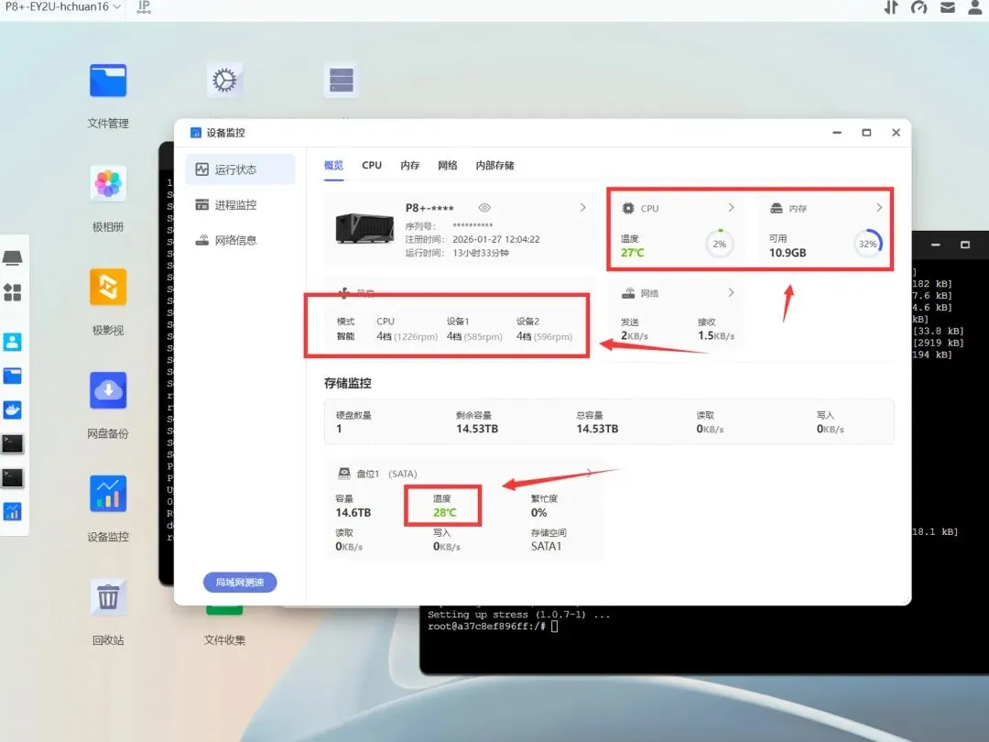Click the blue folder icon in left dock

click(13, 376)
